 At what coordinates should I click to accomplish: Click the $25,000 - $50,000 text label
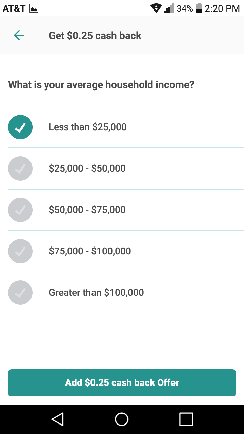tap(87, 169)
